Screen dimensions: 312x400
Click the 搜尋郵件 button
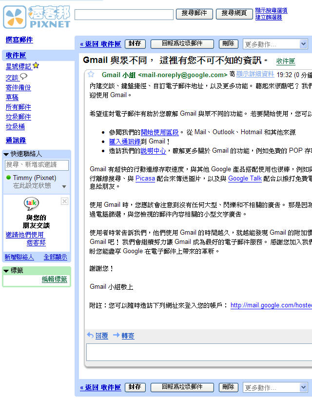pyautogui.click(x=194, y=14)
